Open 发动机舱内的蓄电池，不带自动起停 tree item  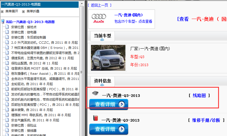tap(45, 94)
